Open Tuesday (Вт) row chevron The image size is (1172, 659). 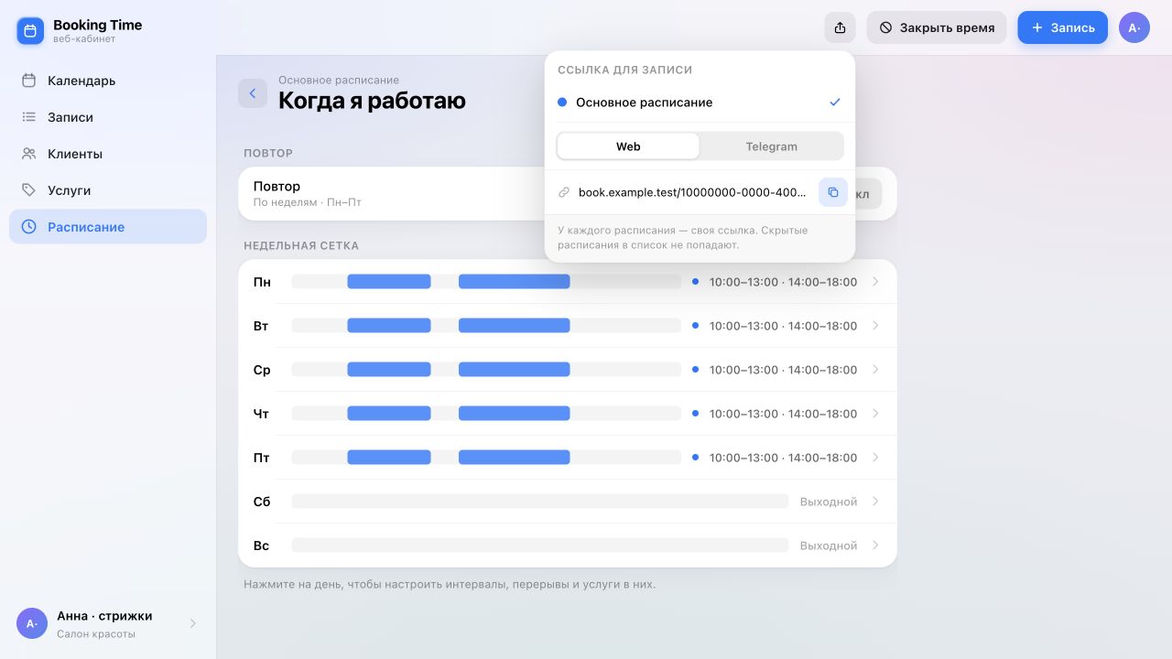875,326
